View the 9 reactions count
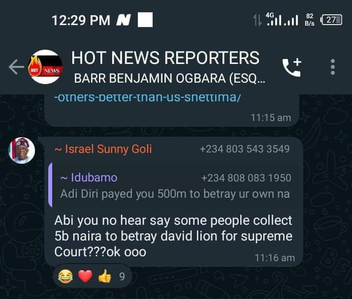This screenshot has height=299, width=352. click(x=122, y=276)
